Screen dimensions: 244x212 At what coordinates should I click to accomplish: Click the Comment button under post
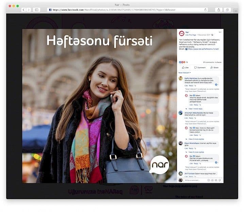(x=200, y=68)
